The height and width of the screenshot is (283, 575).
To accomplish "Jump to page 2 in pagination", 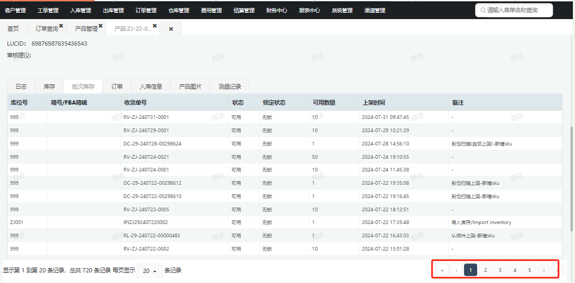I will 485,270.
